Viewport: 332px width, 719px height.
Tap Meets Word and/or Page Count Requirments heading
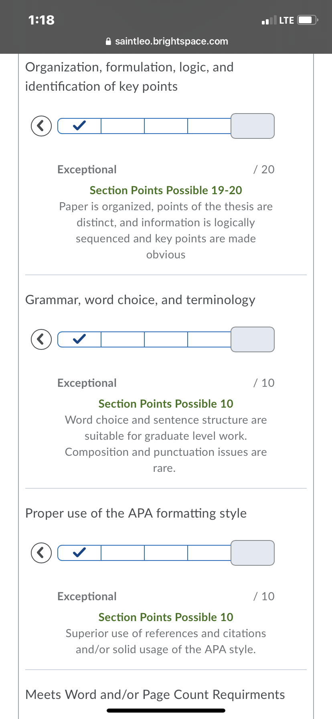155,695
